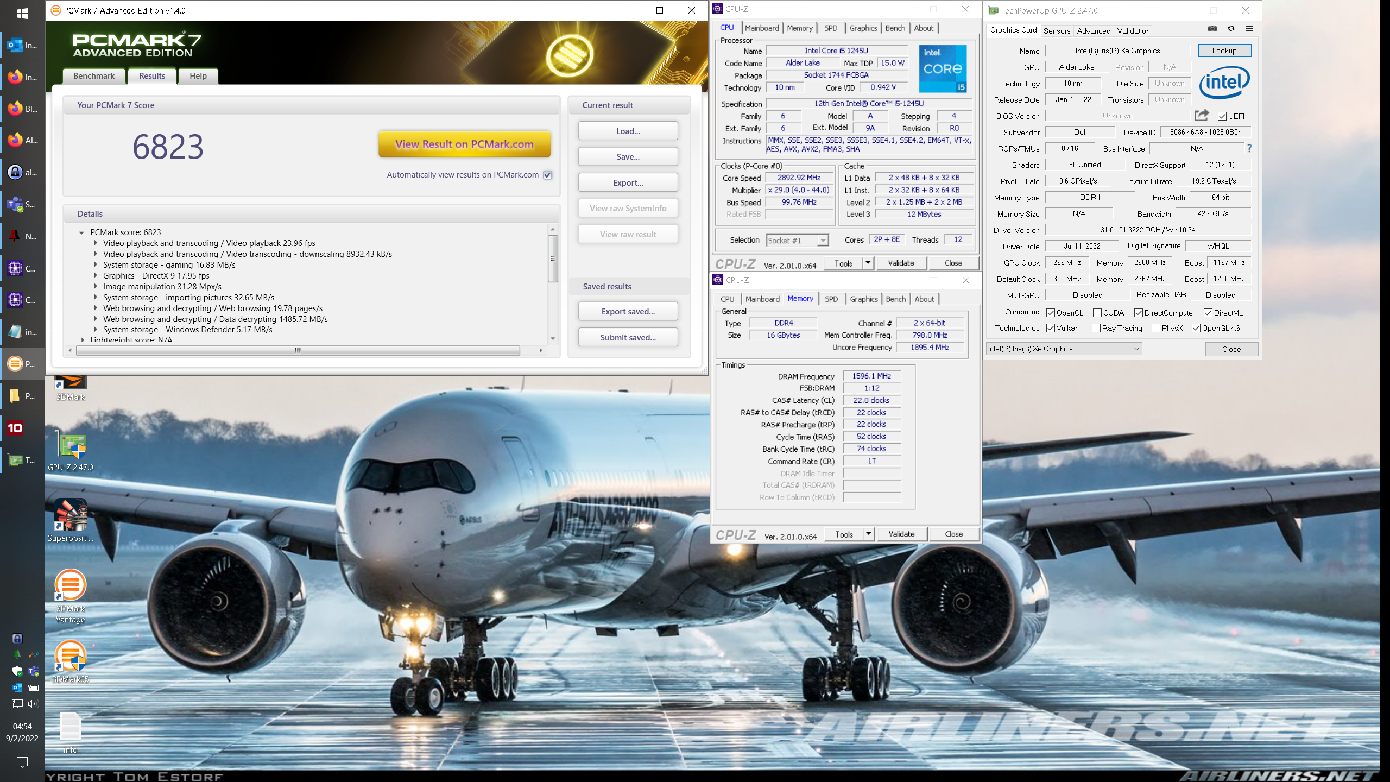Open the 3DMark Vantage desktop shortcut
Viewport: 1390px width, 782px height.
(x=71, y=596)
